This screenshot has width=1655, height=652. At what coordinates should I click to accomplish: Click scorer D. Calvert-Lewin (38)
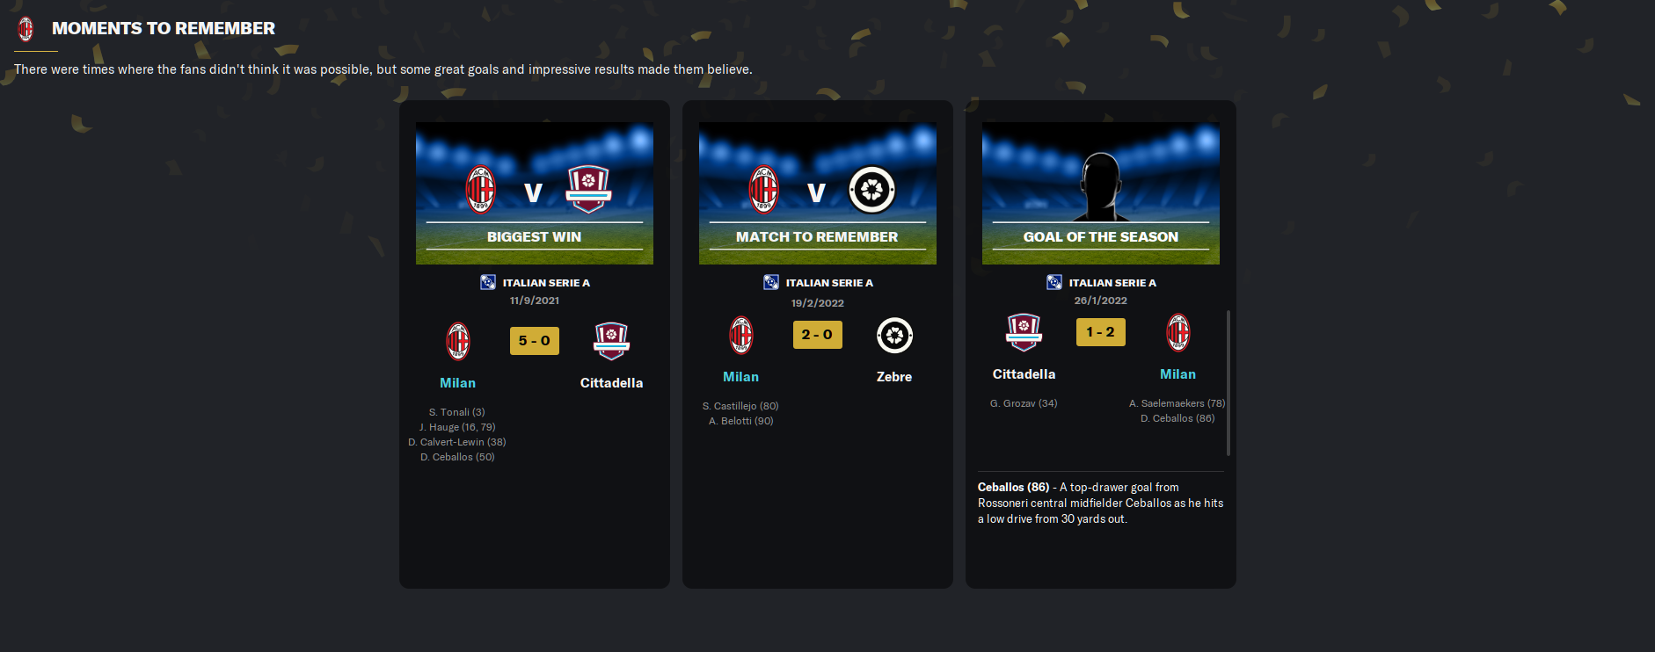(x=457, y=442)
